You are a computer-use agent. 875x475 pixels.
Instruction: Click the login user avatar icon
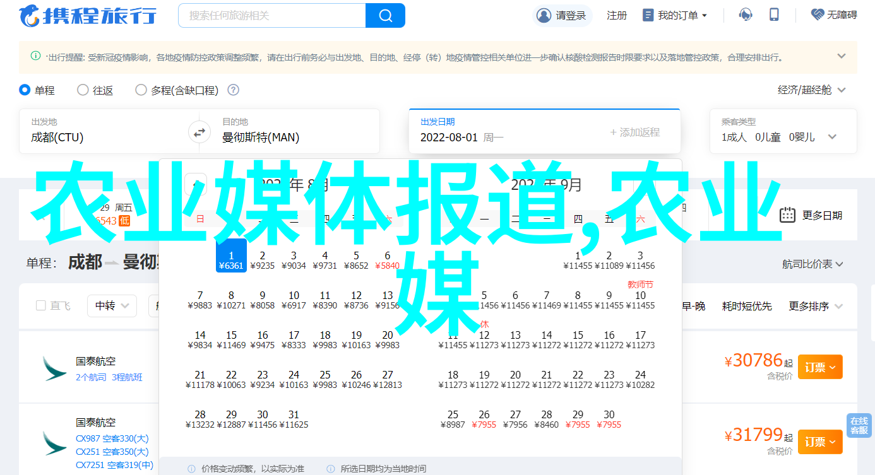point(544,15)
